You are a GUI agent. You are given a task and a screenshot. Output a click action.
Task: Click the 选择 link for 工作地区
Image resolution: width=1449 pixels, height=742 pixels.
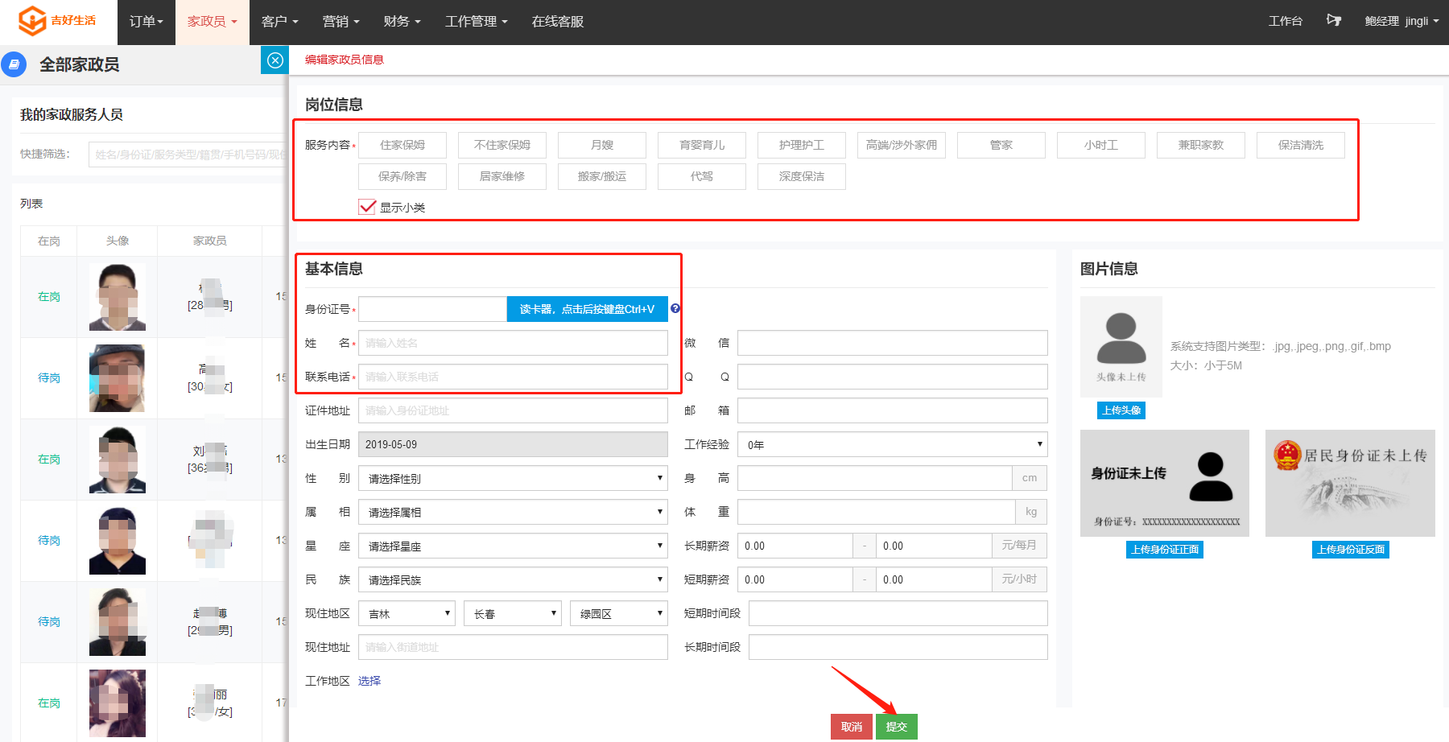click(x=369, y=681)
